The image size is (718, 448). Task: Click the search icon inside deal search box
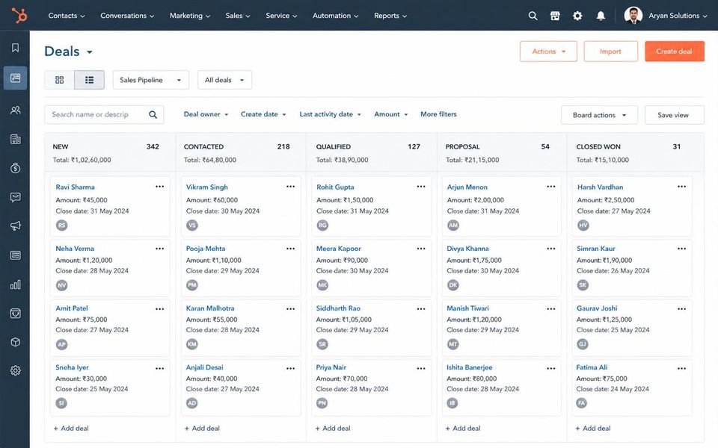tap(153, 115)
